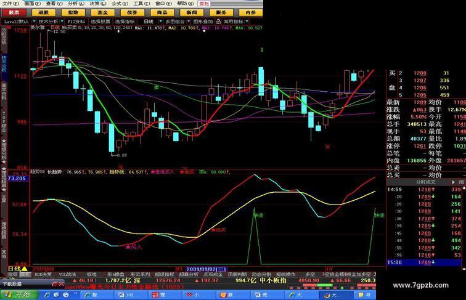Click the arrow button on 分时成交 header
This screenshot has height=300, width=466.
453,182
